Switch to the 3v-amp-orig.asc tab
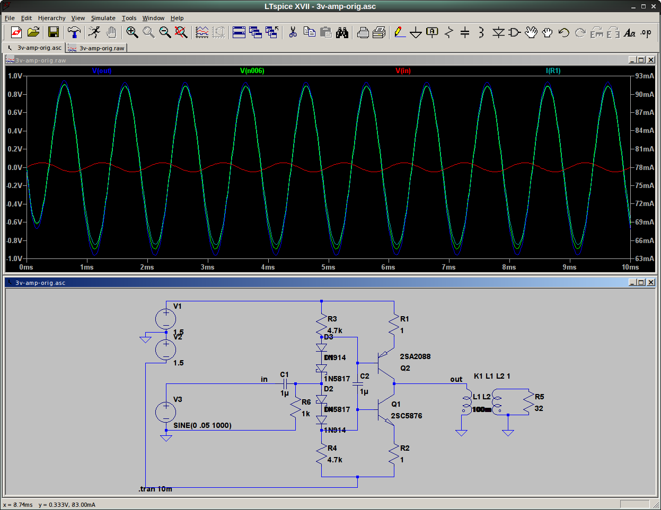 34,48
